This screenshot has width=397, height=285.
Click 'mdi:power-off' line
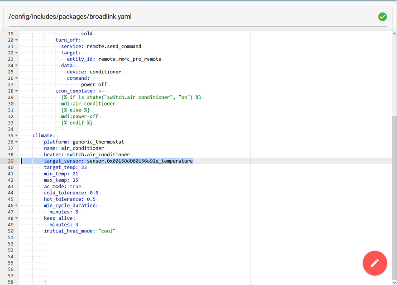point(80,116)
